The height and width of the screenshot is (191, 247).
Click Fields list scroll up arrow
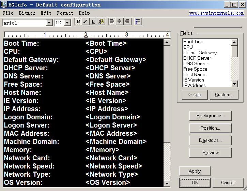[234, 42]
